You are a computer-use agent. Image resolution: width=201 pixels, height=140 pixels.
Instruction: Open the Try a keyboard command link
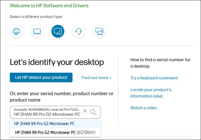tap(154, 78)
